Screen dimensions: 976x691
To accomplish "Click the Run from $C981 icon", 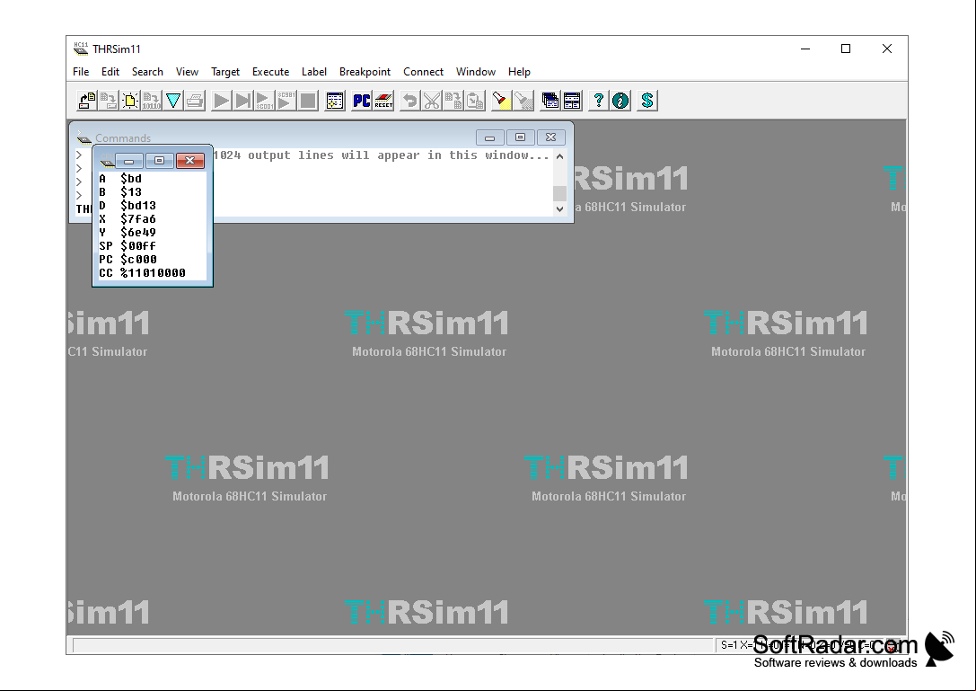I will [x=286, y=101].
